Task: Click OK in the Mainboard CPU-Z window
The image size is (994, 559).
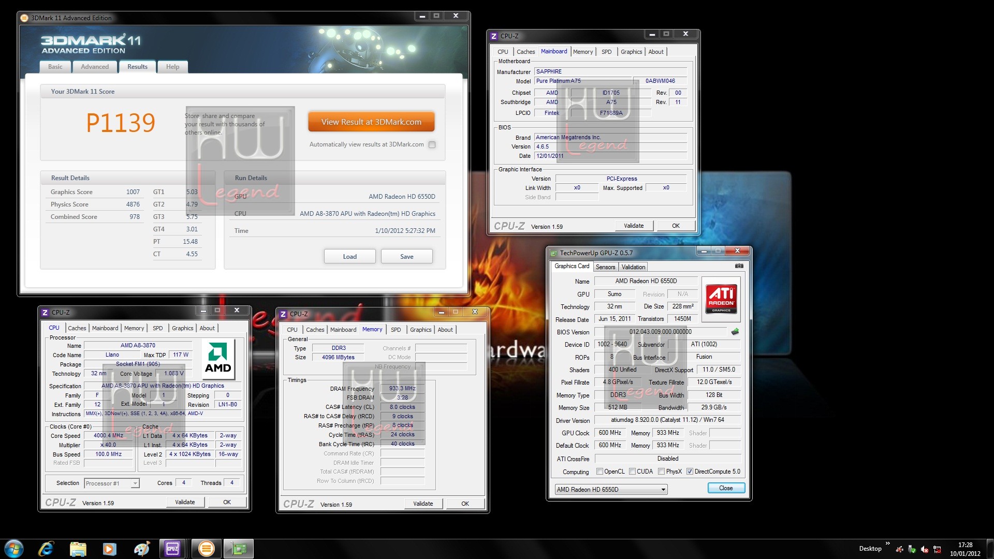Action: tap(676, 226)
